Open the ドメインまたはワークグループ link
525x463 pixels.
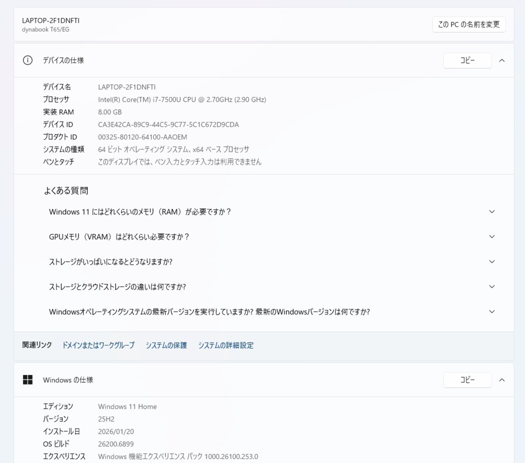tap(98, 345)
